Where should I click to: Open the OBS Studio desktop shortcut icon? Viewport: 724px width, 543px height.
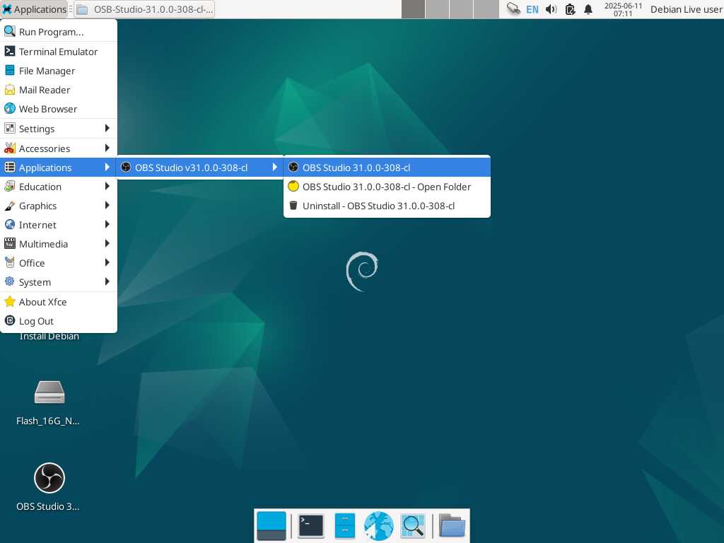tap(49, 478)
